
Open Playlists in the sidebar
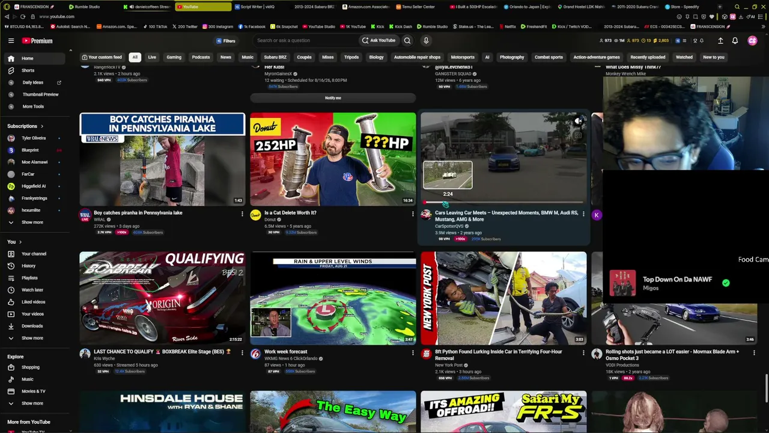tap(29, 278)
